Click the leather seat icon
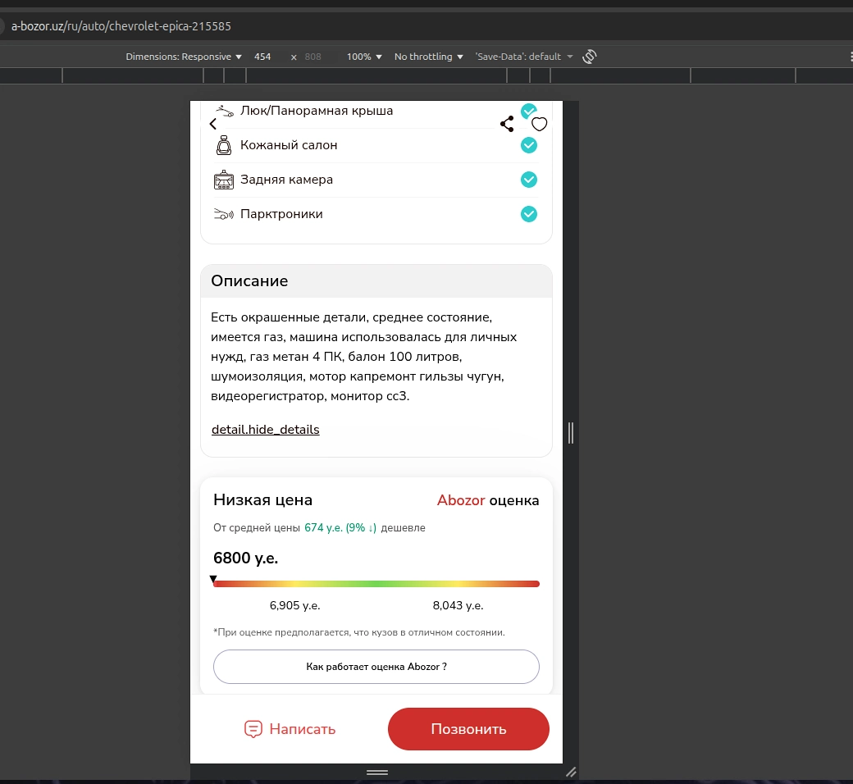This screenshot has height=784, width=853. click(224, 145)
